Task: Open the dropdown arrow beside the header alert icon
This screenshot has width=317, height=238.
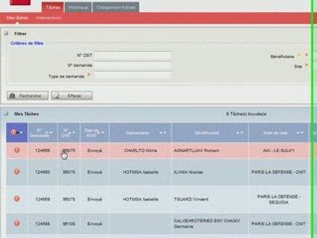Action: 21,132
